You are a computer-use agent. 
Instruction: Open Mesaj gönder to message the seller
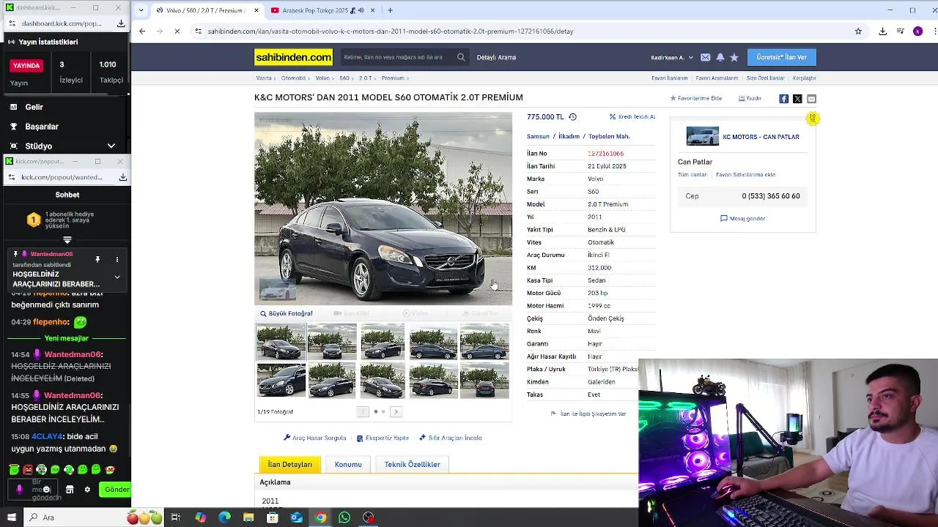point(742,218)
